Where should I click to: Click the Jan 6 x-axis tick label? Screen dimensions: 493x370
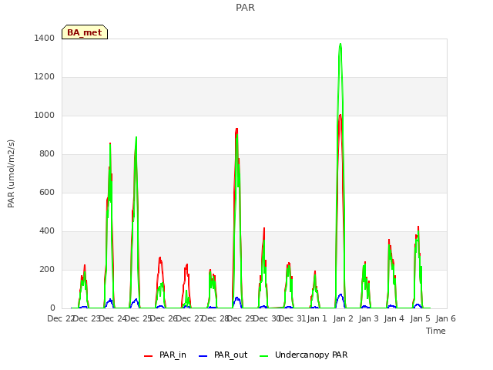click(445, 319)
